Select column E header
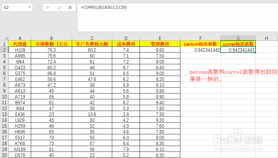Image resolution: width=278 pixels, height=158 pixels. tap(160, 38)
